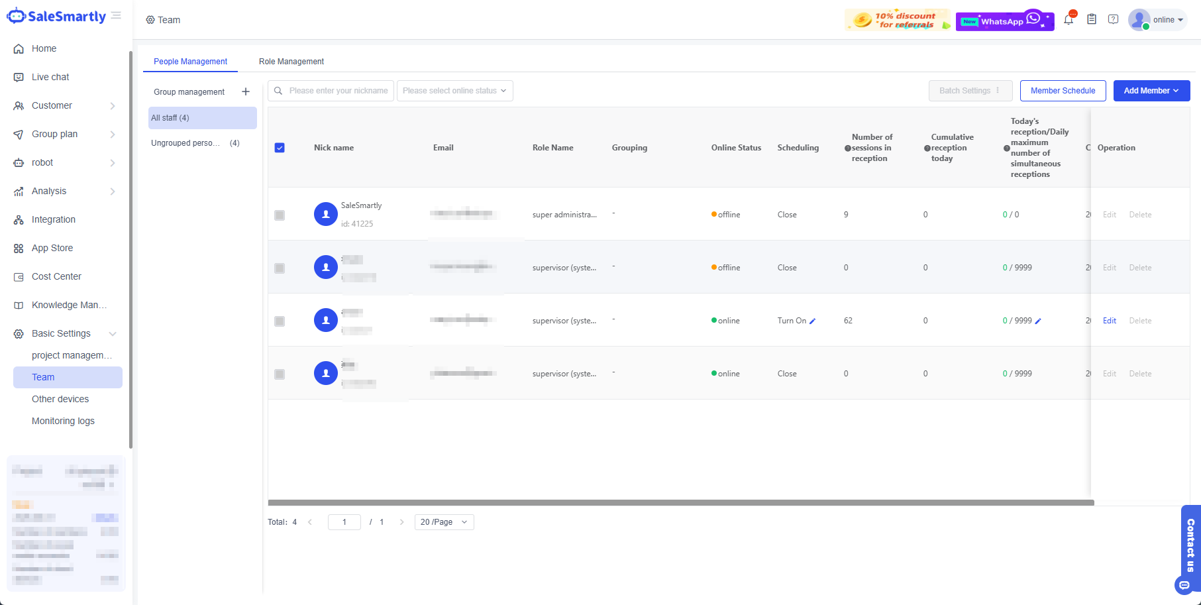Image resolution: width=1201 pixels, height=605 pixels.
Task: Open the online status filter dropdown
Action: pyautogui.click(x=454, y=91)
